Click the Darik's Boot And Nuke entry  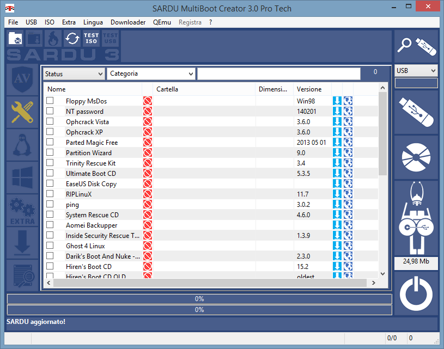click(103, 256)
